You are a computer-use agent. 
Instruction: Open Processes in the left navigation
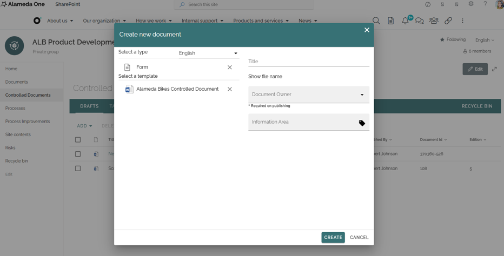(15, 108)
